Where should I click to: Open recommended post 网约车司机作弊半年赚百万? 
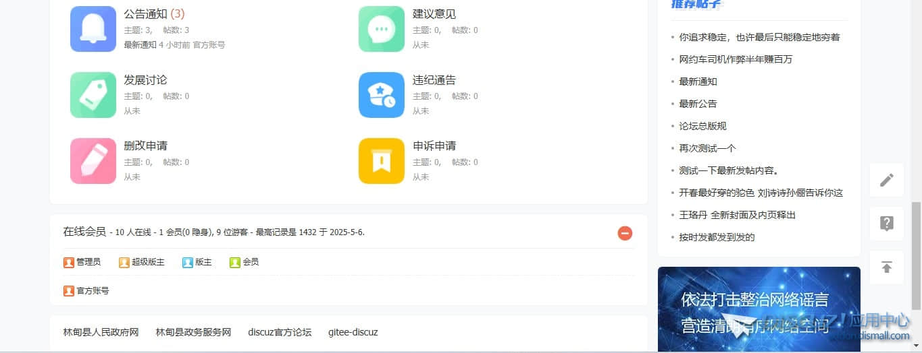(736, 59)
